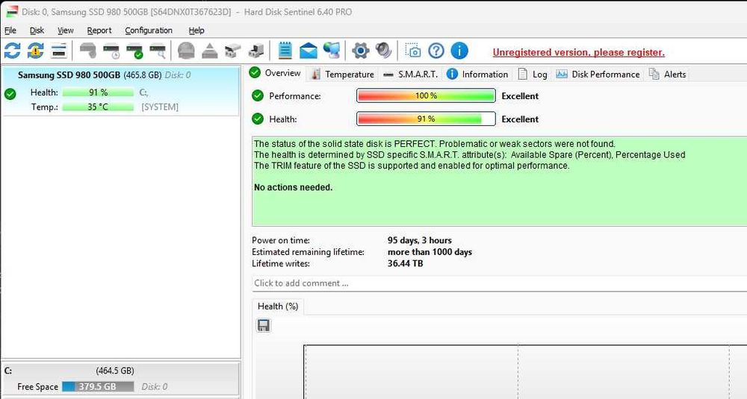Open the Help menu
This screenshot has width=747, height=399.
(196, 31)
